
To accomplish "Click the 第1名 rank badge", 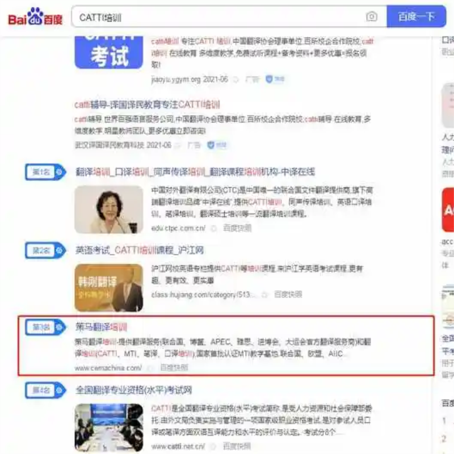I will [x=45, y=172].
